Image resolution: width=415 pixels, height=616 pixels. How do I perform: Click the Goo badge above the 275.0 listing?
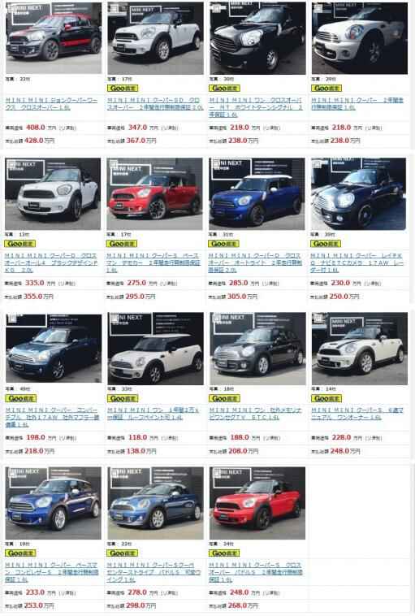(x=122, y=244)
